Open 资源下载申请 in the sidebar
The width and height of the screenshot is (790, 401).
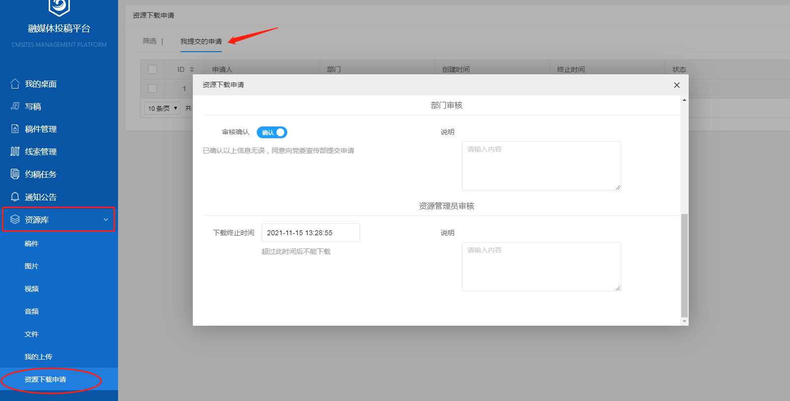click(45, 379)
